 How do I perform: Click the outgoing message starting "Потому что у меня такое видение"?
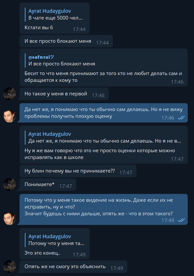[104, 210]
